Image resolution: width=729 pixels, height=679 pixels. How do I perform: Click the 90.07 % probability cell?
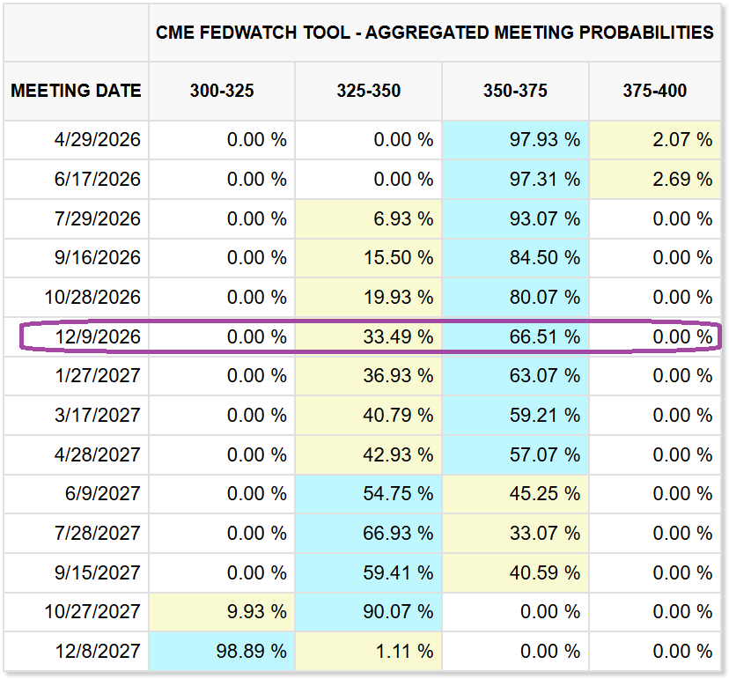point(401,612)
